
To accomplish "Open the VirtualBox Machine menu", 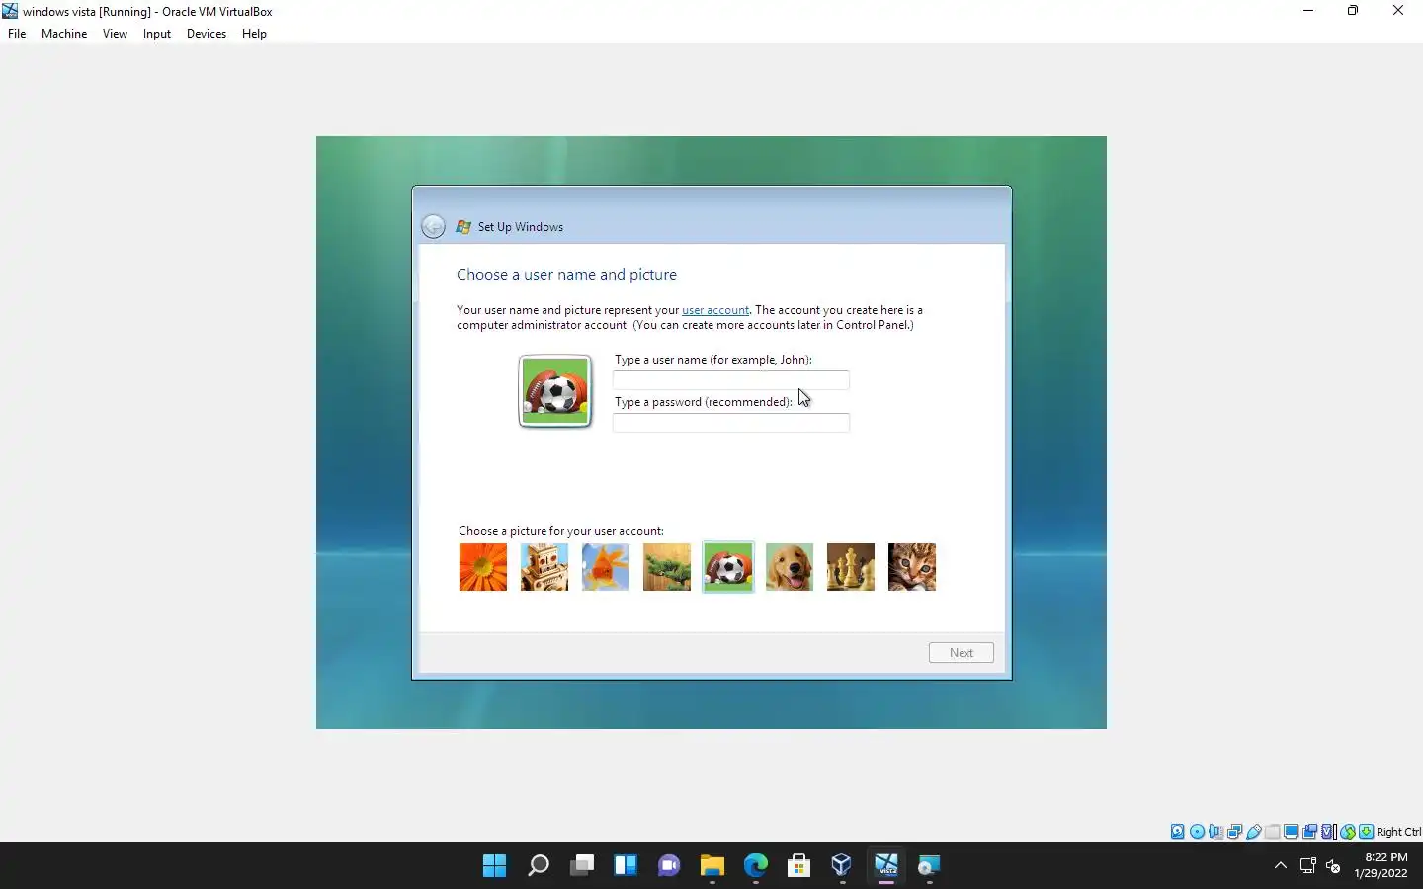I will [x=64, y=34].
